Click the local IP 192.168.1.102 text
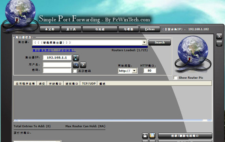225x142 pixels. 198,29
